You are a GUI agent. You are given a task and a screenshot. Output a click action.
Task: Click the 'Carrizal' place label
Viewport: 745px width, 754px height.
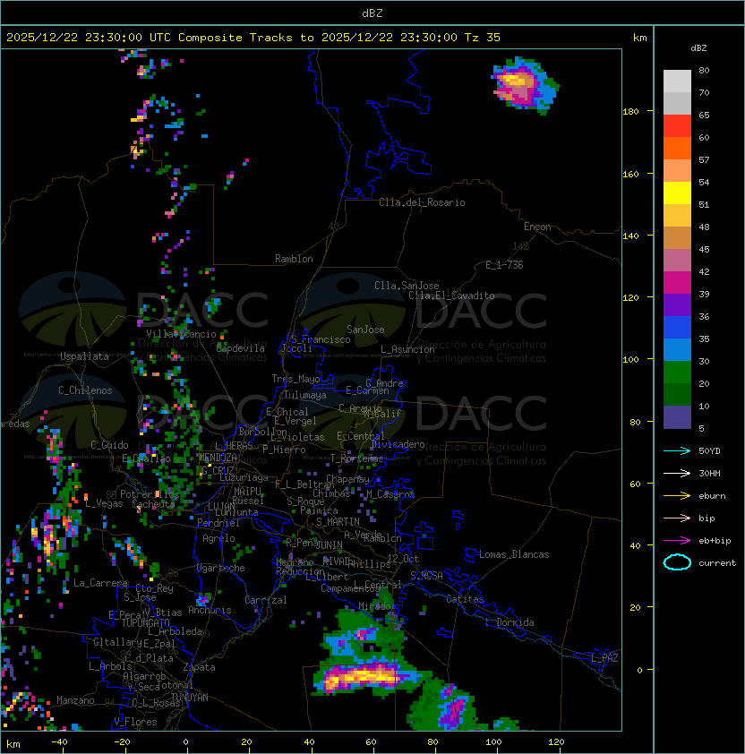point(266,600)
